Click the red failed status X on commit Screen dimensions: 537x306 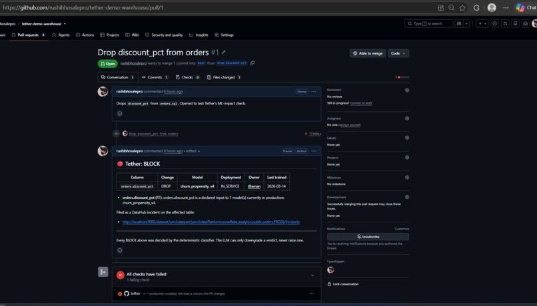click(306, 134)
